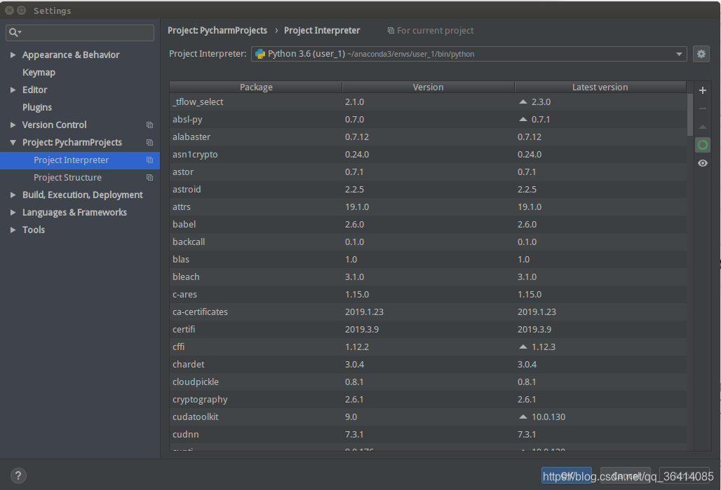
Task: Toggle the Conda package manager green circle
Action: click(x=702, y=145)
